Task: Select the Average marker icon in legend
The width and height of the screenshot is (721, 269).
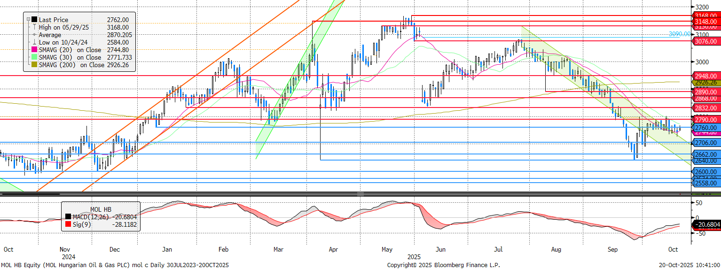Action: point(34,35)
